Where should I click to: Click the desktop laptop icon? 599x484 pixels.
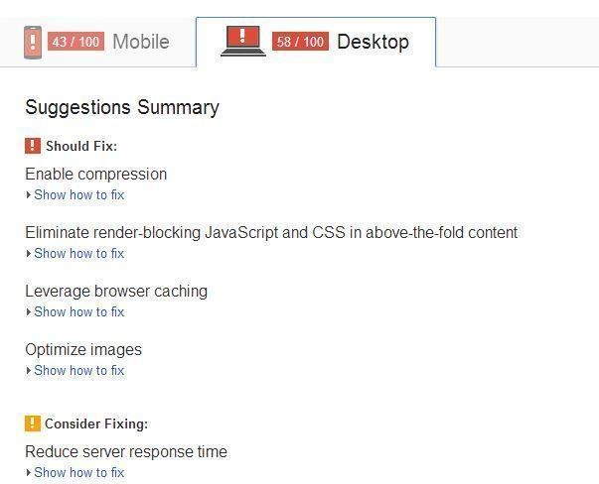[243, 41]
